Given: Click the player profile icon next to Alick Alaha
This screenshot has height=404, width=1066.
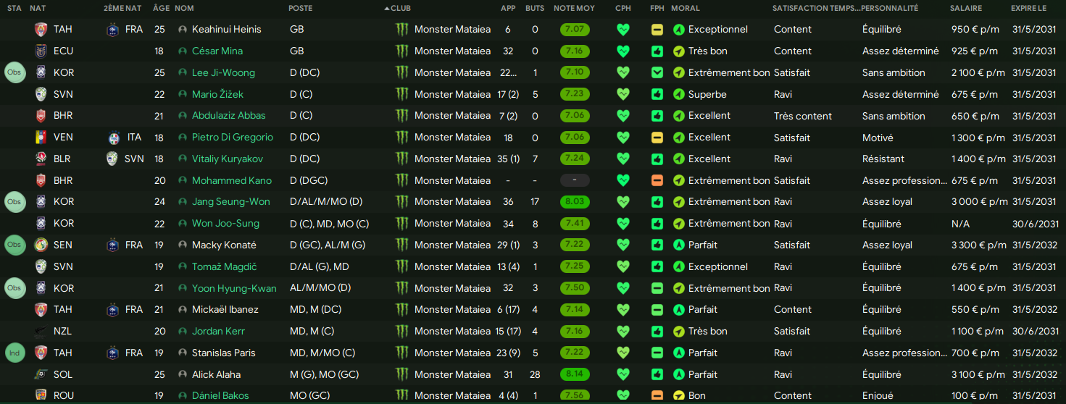Looking at the screenshot, I should 183,374.
